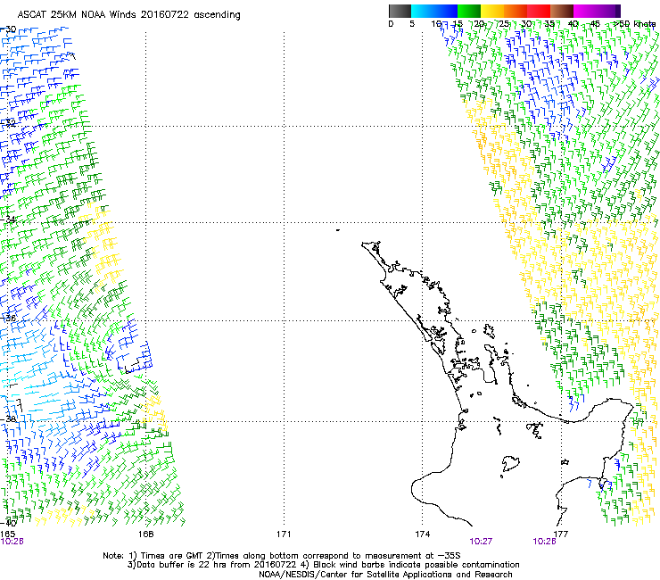Choose the orange 25-30 knot legend swatch

[x=516, y=11]
